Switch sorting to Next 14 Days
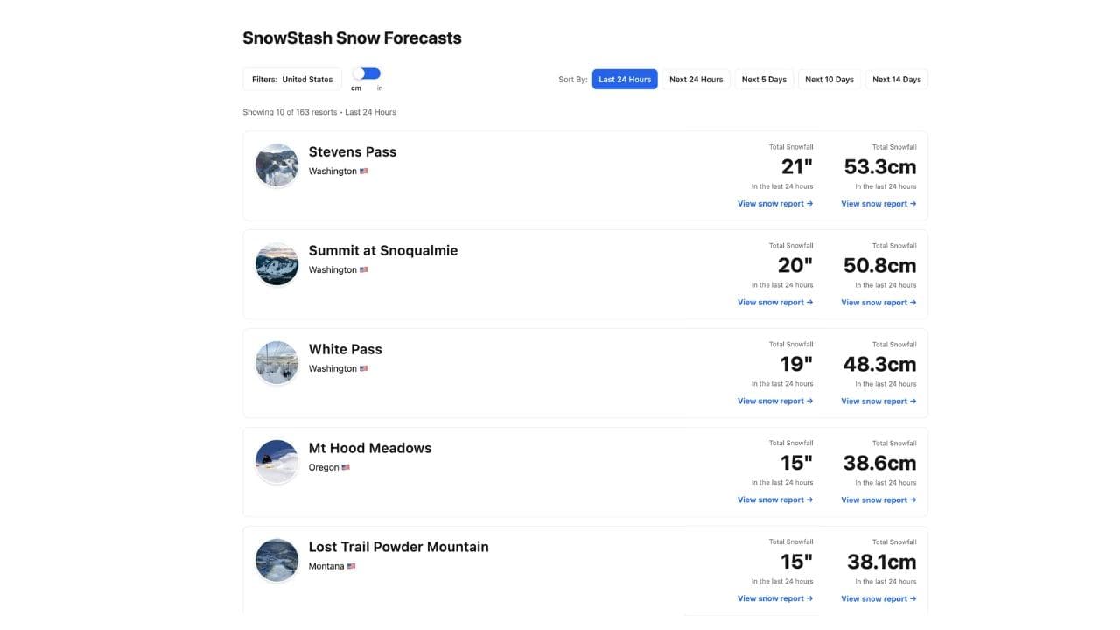The image size is (1120, 630). [x=896, y=80]
